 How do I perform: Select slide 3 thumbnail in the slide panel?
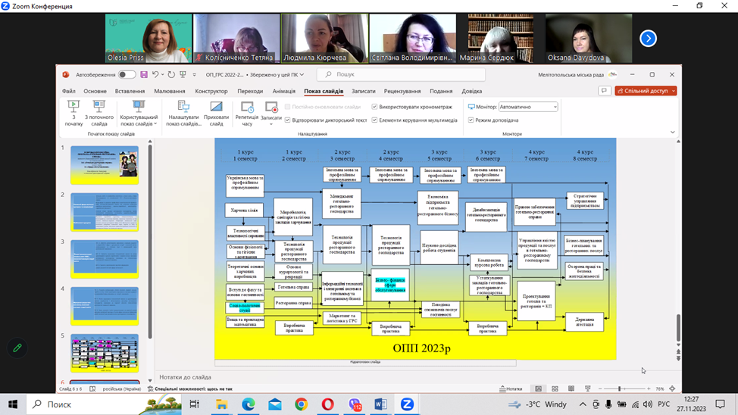coord(105,259)
